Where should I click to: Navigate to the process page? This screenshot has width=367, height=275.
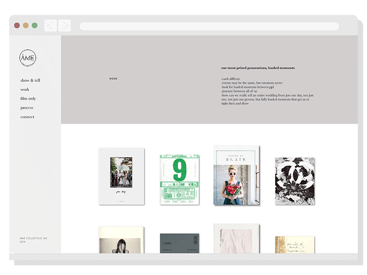pyautogui.click(x=27, y=108)
